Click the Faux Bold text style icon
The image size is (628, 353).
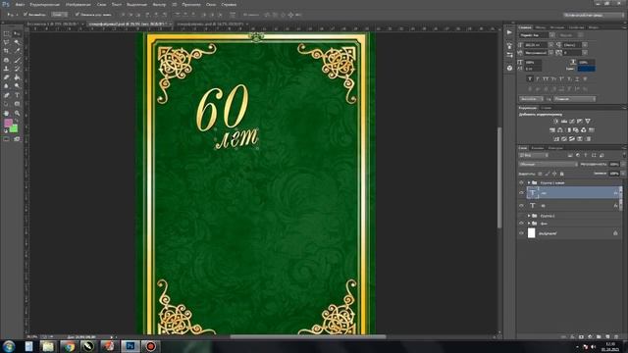coord(530,79)
